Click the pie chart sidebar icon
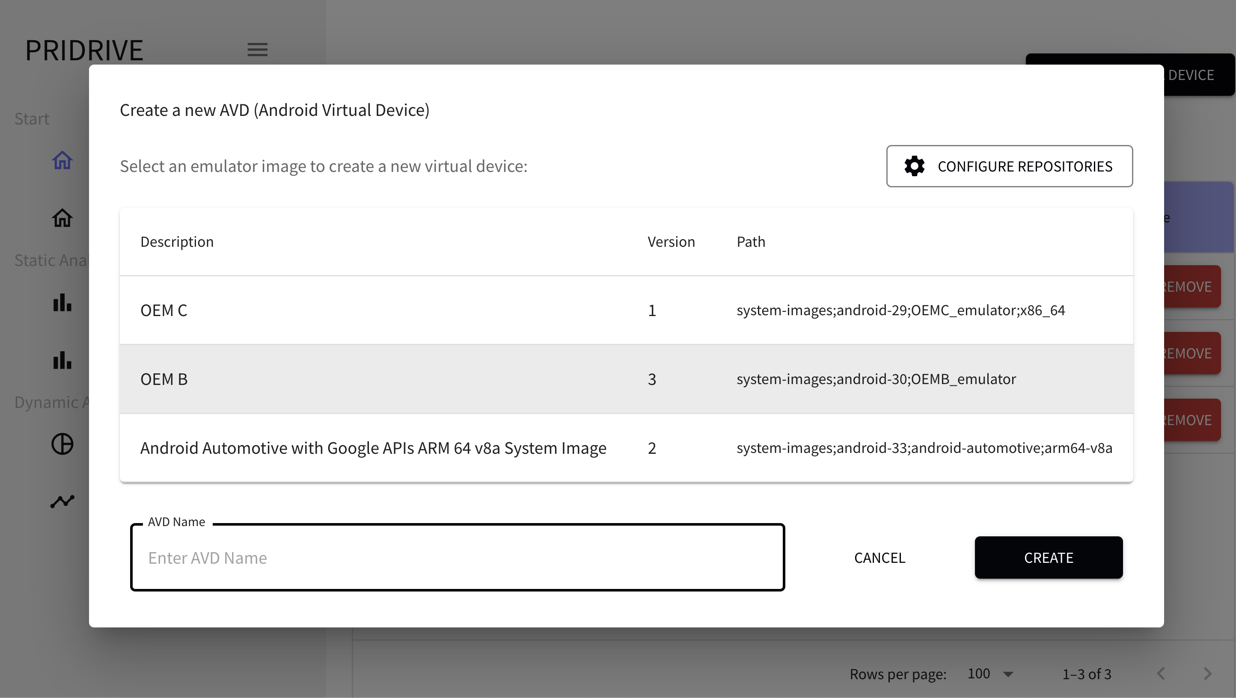 pyautogui.click(x=62, y=444)
